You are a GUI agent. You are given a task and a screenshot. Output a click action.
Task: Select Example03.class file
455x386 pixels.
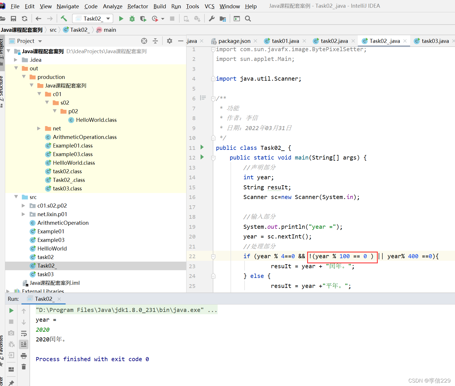73,154
